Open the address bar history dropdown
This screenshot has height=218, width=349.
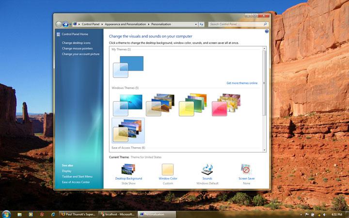[196, 24]
